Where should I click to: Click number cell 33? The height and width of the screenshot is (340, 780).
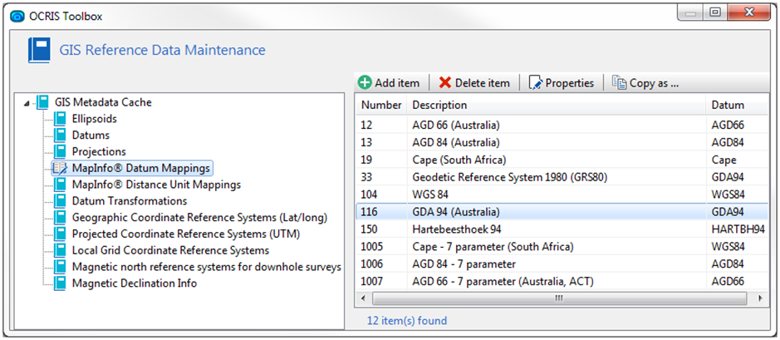pyautogui.click(x=366, y=177)
